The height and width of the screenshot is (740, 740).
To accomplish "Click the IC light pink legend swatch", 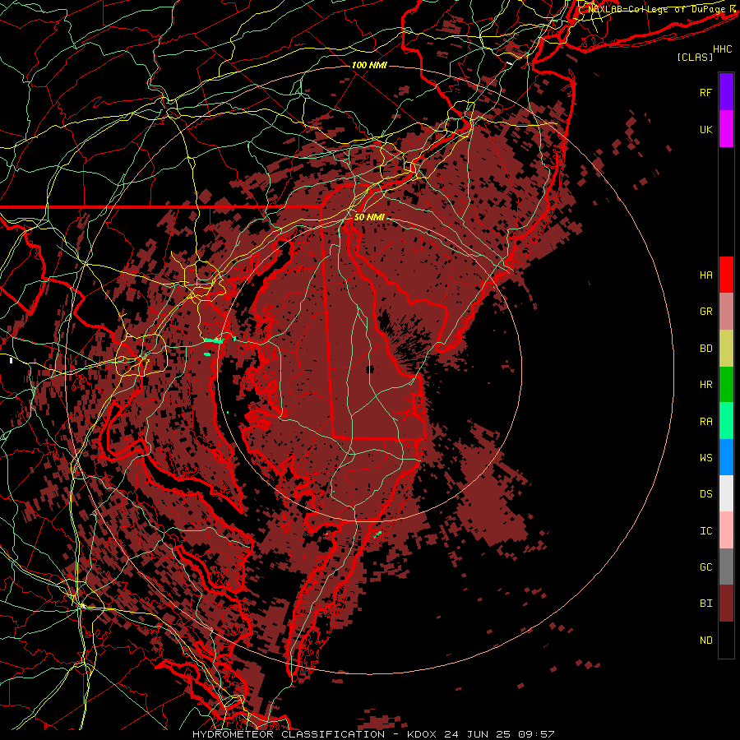I will tap(726, 530).
